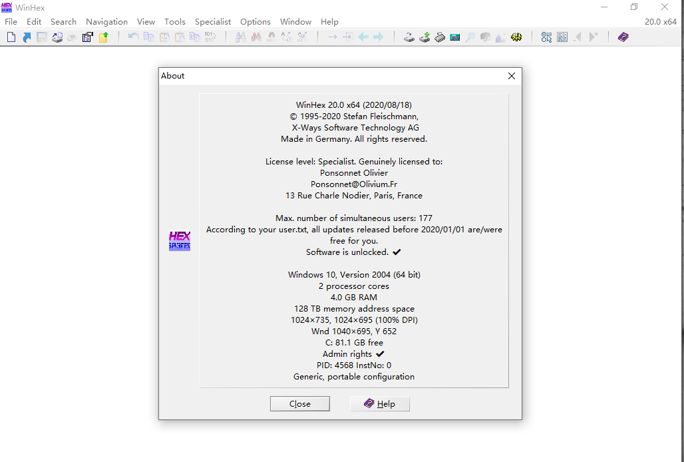This screenshot has height=462, width=684.
Task: Click 'Max. number of simultaneous users: 177'
Action: coord(354,218)
